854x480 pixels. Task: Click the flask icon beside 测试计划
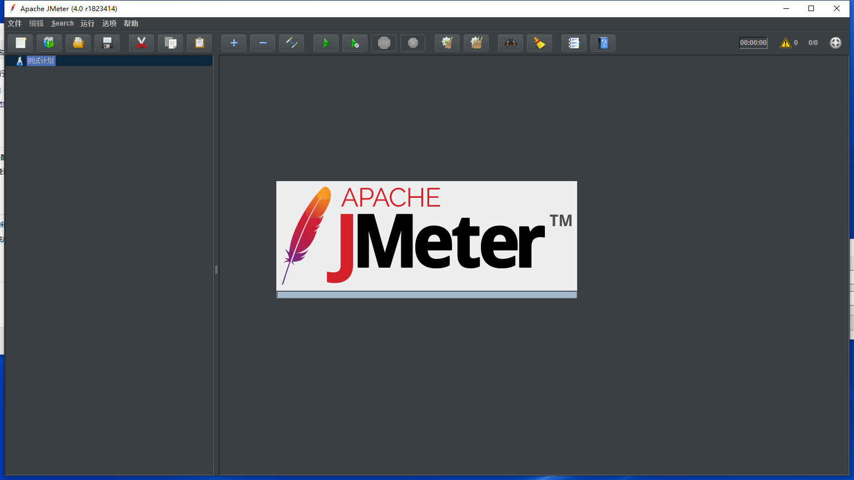coord(20,61)
